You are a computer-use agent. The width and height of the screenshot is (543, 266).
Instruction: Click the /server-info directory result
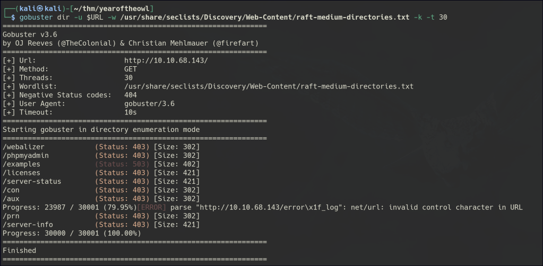(28, 224)
